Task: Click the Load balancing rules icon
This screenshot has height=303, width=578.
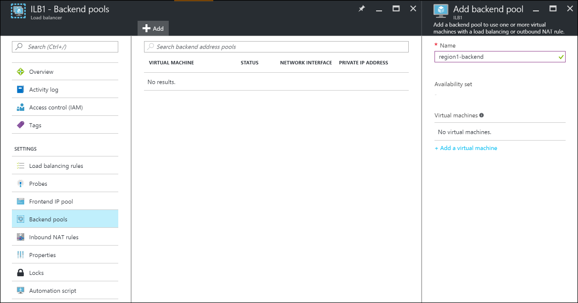Action: click(x=20, y=166)
